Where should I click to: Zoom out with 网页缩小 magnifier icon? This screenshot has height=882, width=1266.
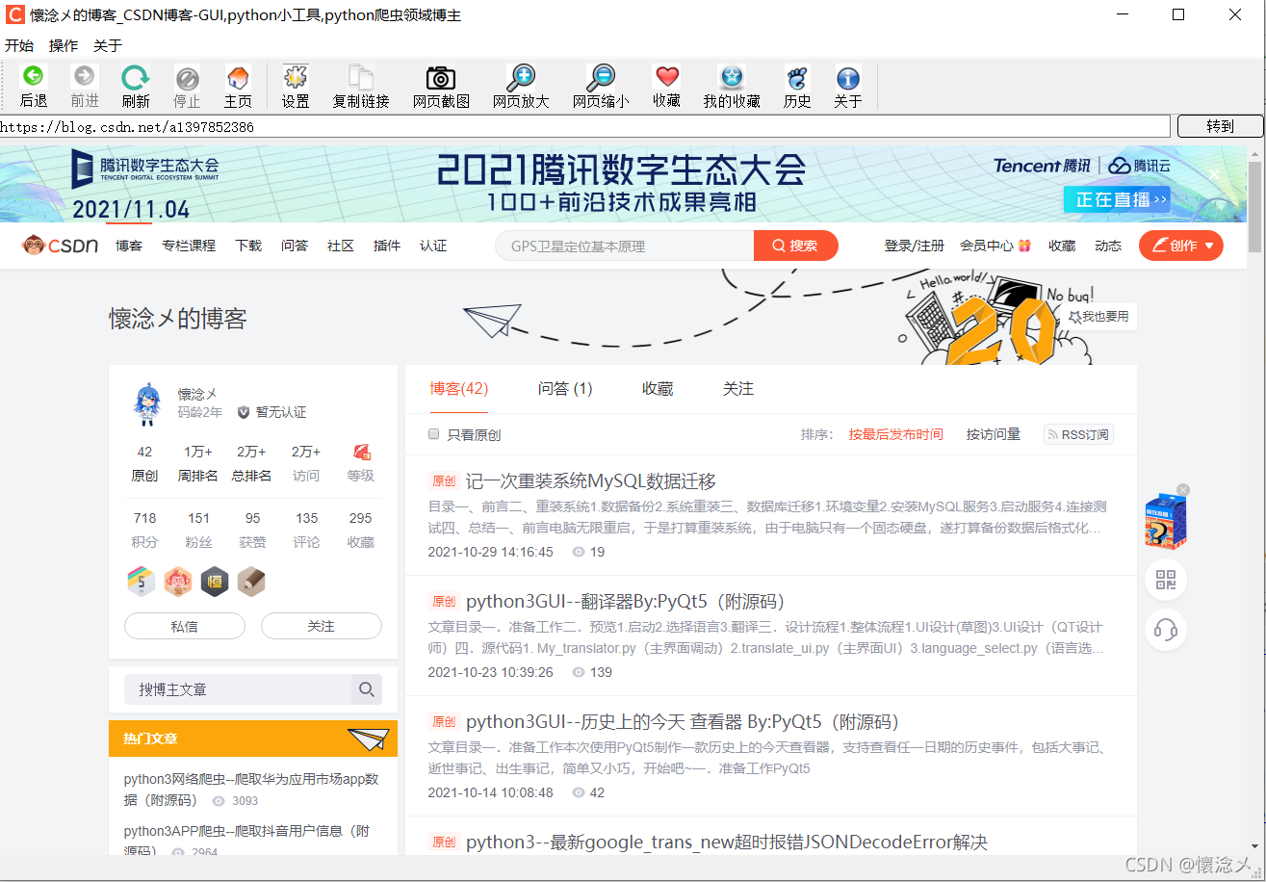tap(601, 77)
